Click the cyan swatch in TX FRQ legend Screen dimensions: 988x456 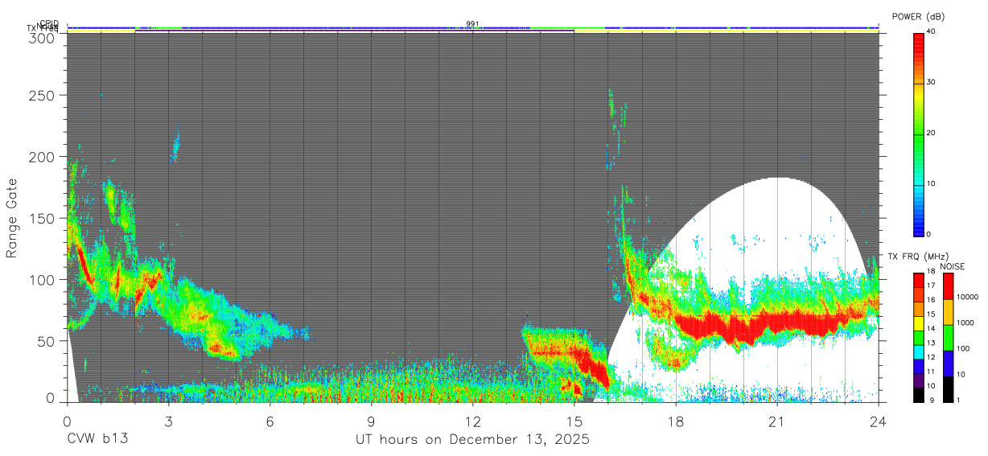918,352
